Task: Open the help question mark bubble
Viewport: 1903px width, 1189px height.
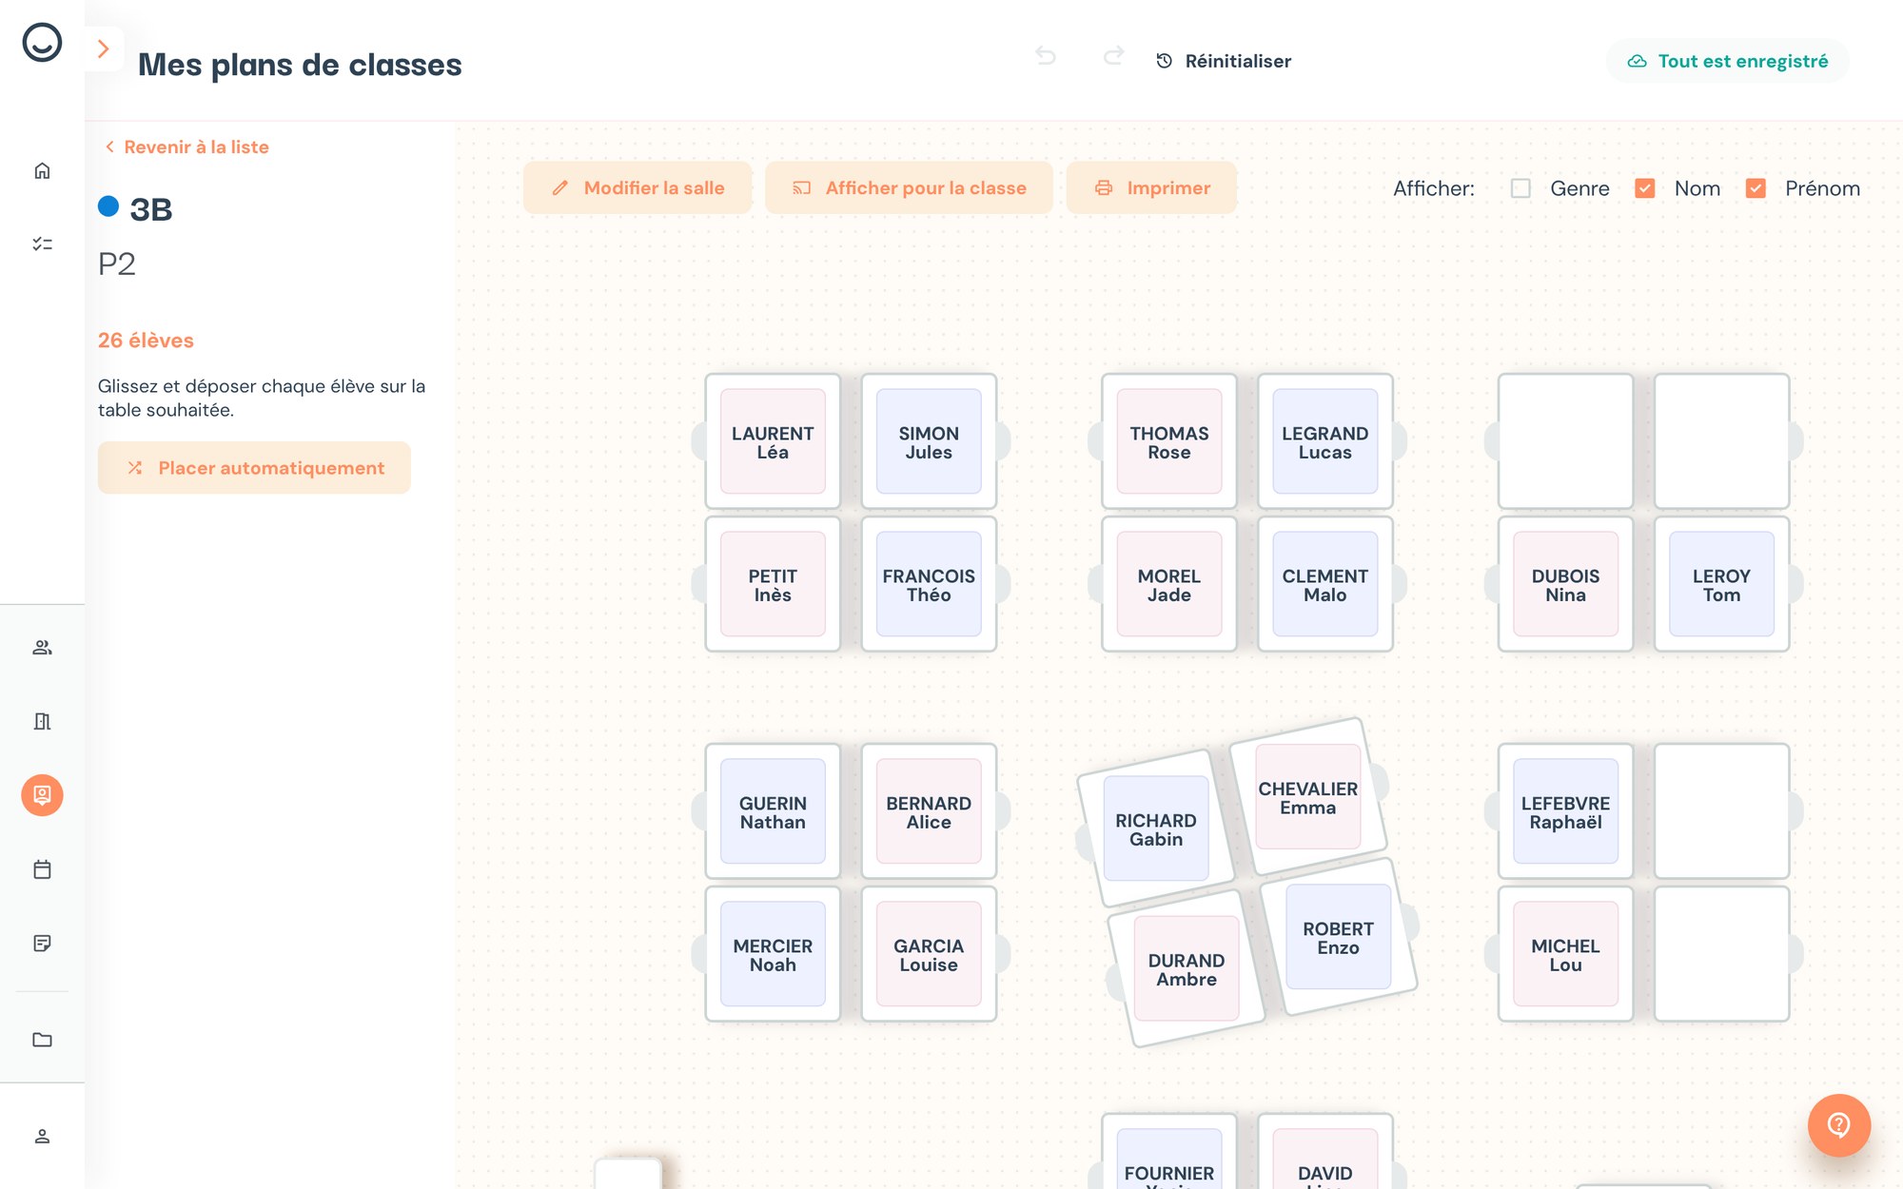Action: (1839, 1125)
